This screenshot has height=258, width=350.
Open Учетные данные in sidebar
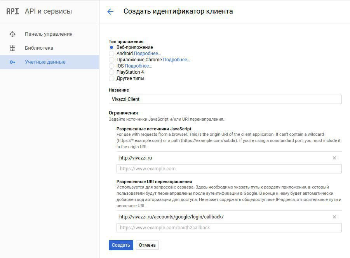pyautogui.click(x=50, y=62)
